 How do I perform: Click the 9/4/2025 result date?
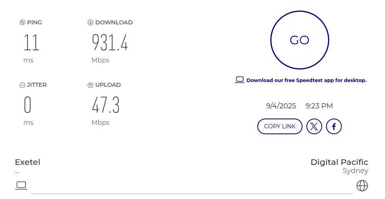281,106
